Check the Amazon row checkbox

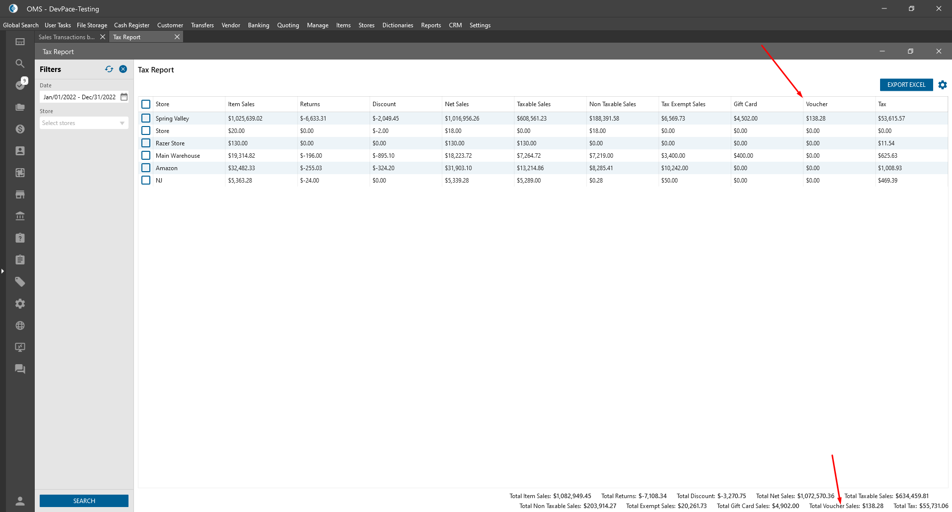pyautogui.click(x=146, y=168)
